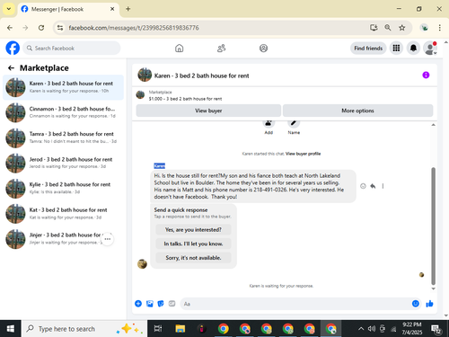
Task: Open the Kylie conversation
Action: click(63, 188)
